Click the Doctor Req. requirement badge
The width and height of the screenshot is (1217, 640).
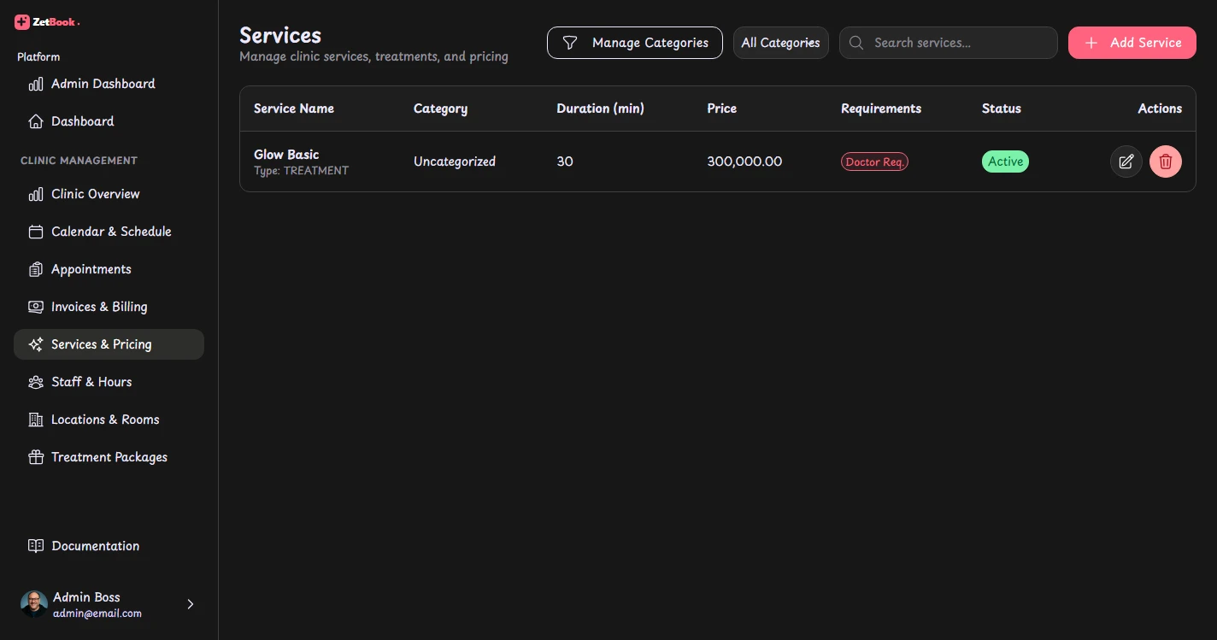[874, 161]
